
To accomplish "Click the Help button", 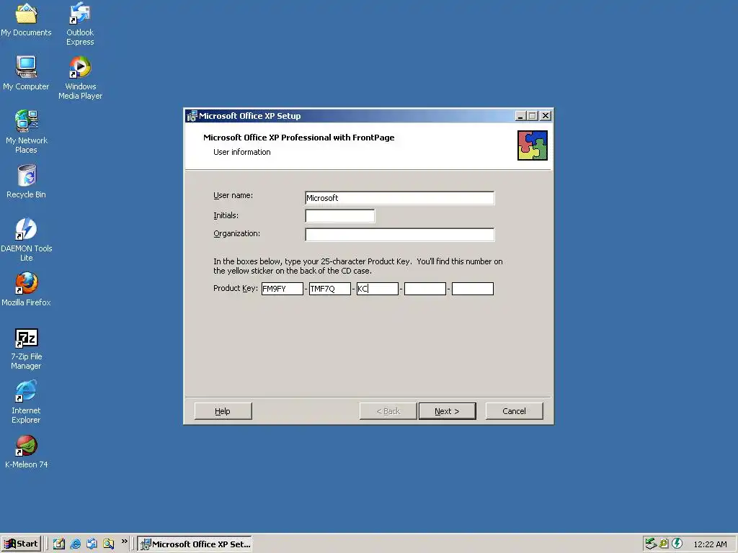I will pos(223,411).
